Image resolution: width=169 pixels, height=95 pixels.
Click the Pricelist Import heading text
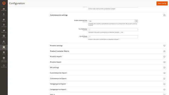56,56
